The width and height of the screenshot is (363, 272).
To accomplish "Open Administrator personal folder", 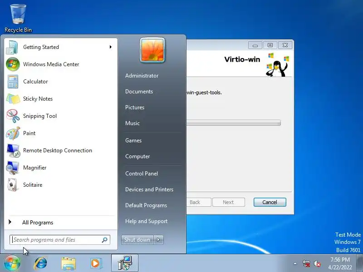I will click(x=142, y=76).
